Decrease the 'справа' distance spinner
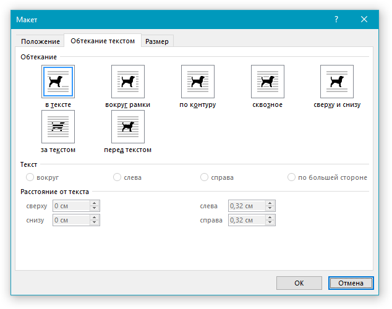This screenshot has width=392, height=309. point(270,222)
